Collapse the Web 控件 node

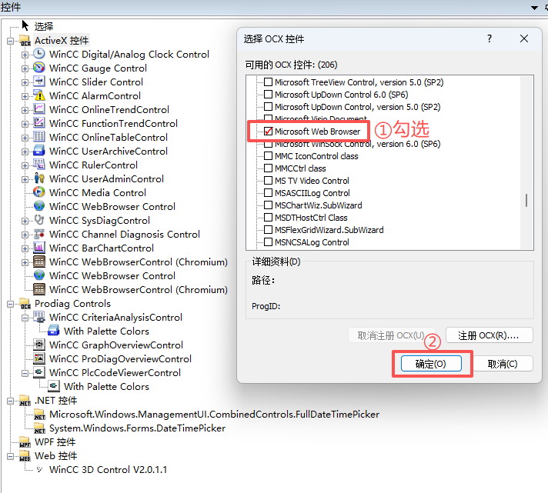point(11,456)
